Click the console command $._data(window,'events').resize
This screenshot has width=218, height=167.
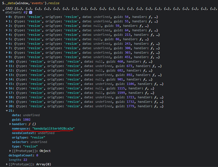pos(31,3)
